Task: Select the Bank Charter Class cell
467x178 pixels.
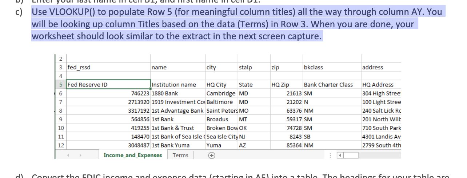Action: coord(332,85)
